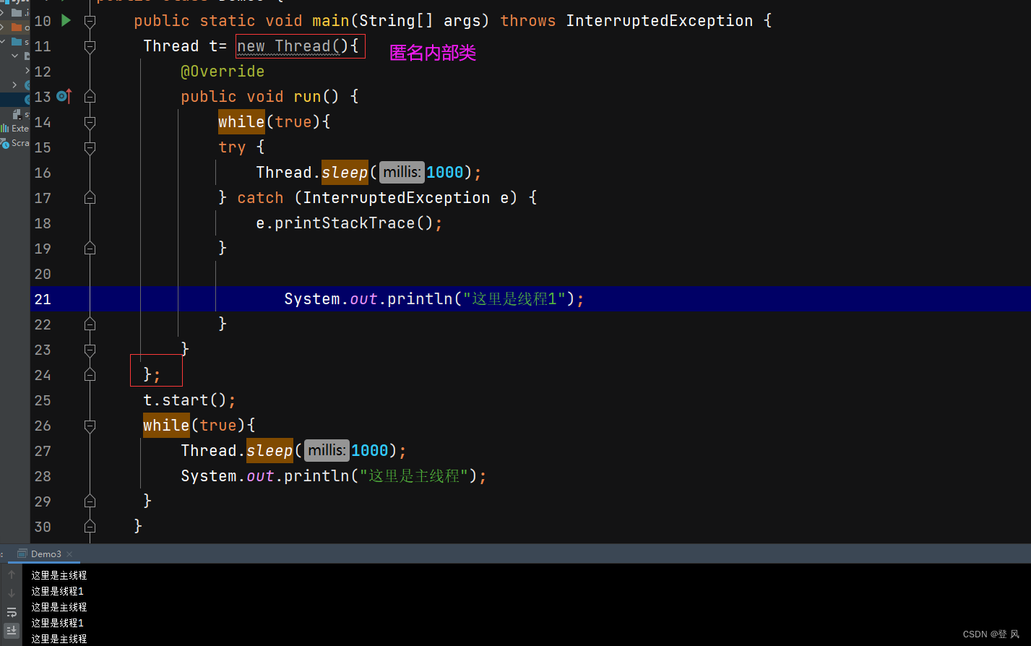The width and height of the screenshot is (1031, 646).
Task: Click line number 21 in the gutter
Action: point(43,299)
